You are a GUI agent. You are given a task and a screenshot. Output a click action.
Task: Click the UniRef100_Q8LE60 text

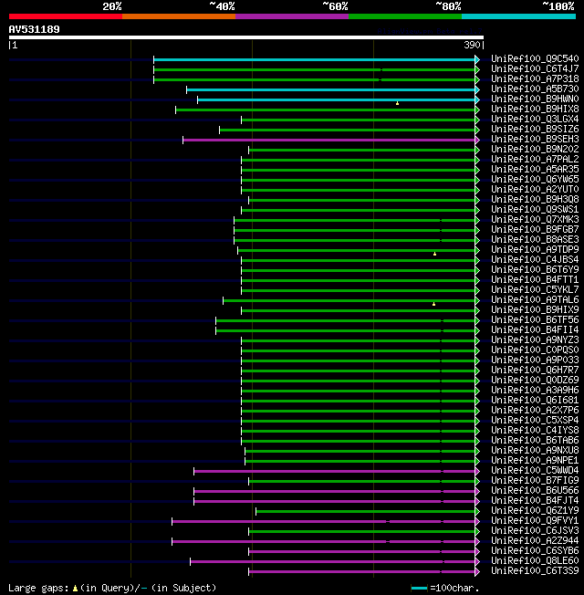[535, 561]
